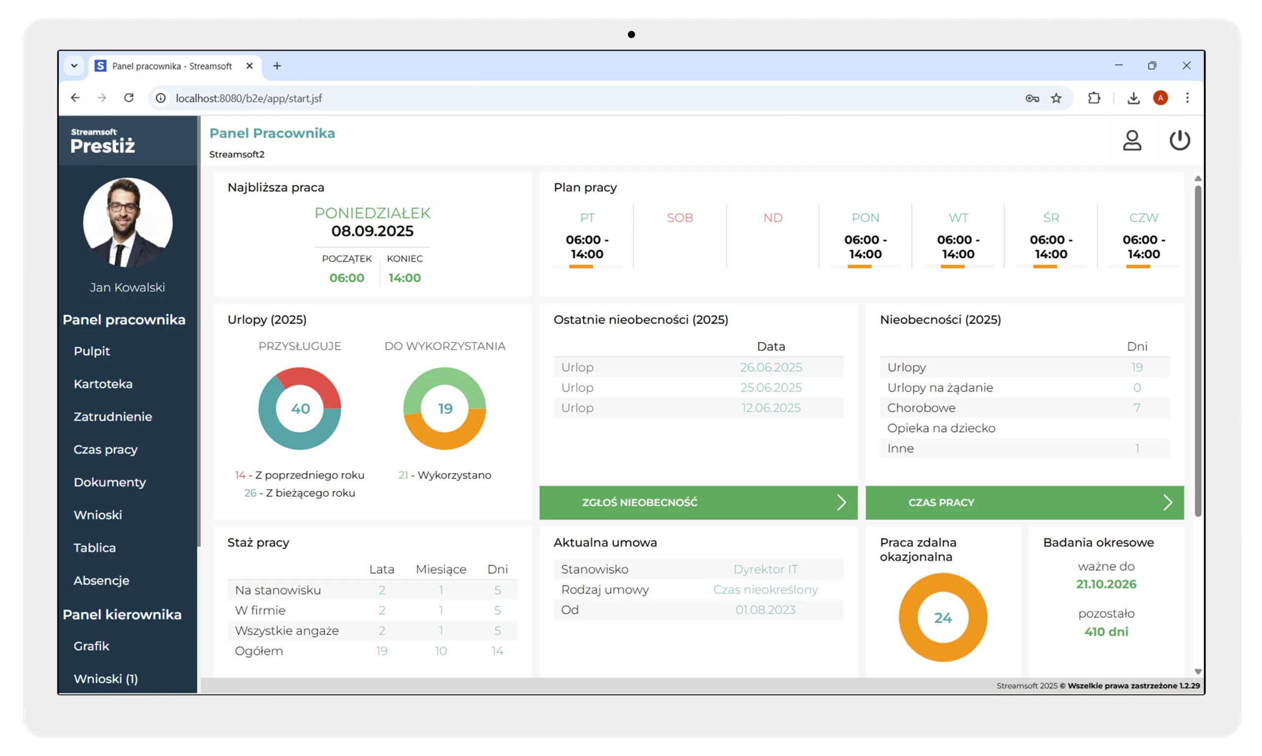The width and height of the screenshot is (1262, 756).
Task: Go to Absencje in sidebar
Action: click(x=102, y=580)
